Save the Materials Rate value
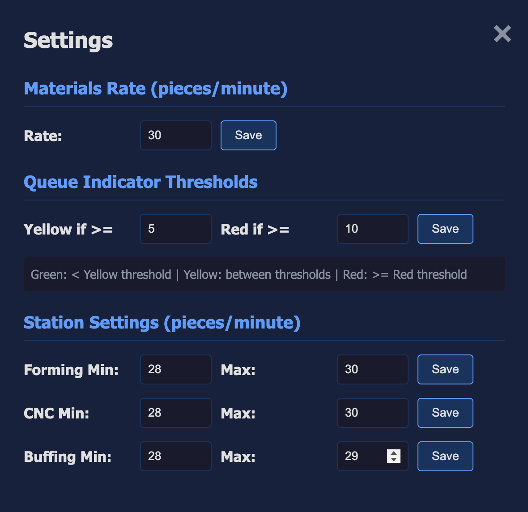The height and width of the screenshot is (512, 528). pyautogui.click(x=248, y=135)
